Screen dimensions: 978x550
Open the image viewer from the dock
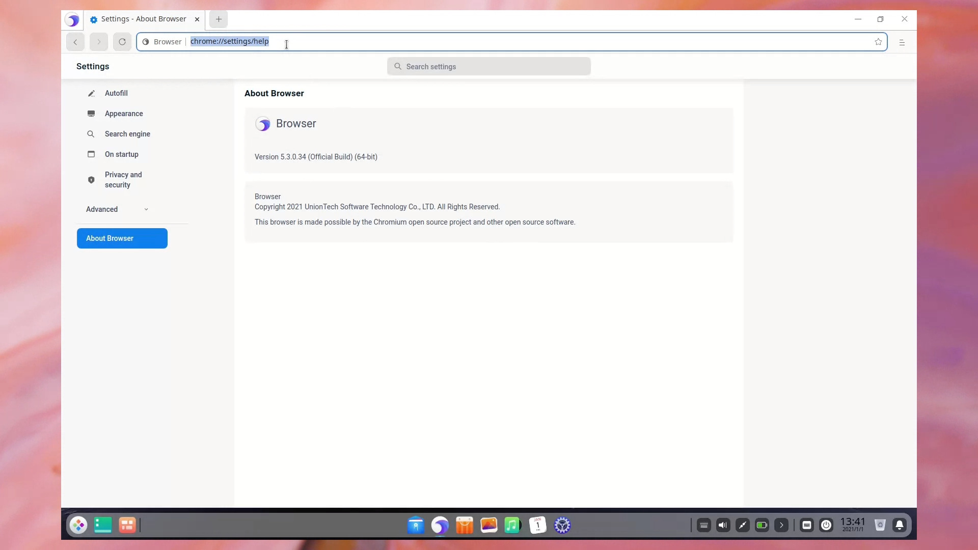coord(488,525)
